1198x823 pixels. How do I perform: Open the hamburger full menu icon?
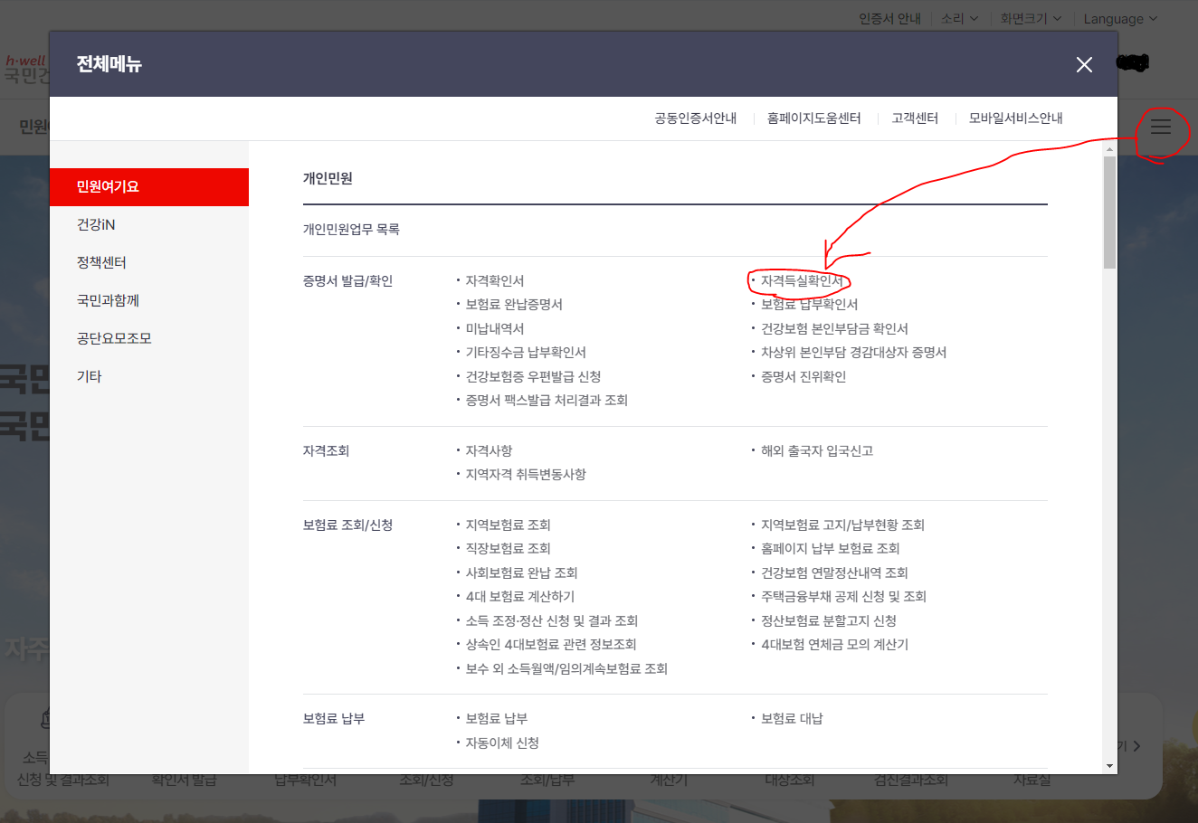[x=1161, y=127]
